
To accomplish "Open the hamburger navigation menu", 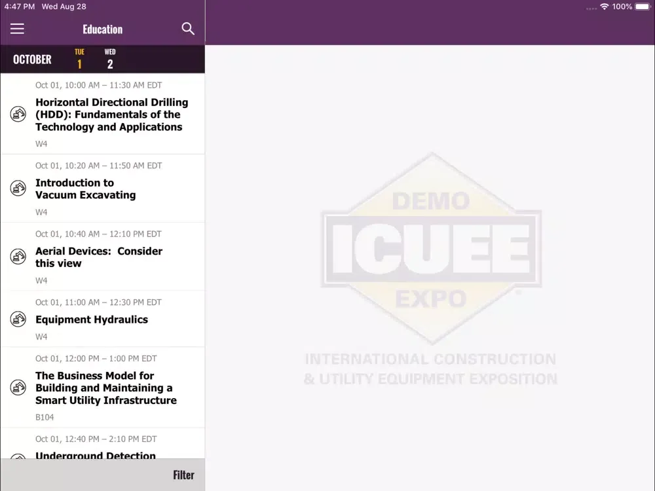I will point(17,29).
